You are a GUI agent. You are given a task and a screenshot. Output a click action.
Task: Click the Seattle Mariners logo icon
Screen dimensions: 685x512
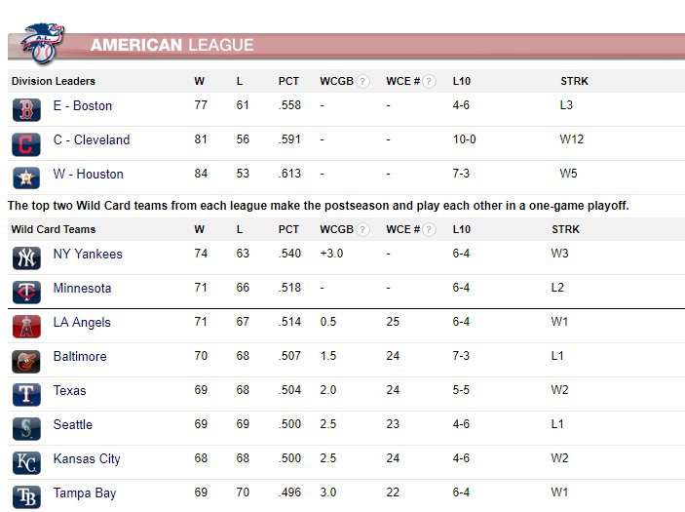pyautogui.click(x=26, y=428)
